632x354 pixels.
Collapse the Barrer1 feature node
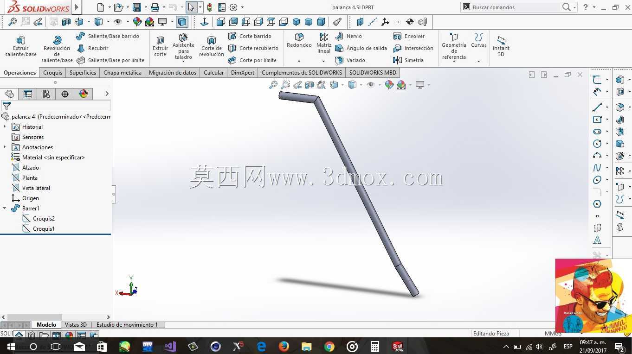pyautogui.click(x=5, y=208)
